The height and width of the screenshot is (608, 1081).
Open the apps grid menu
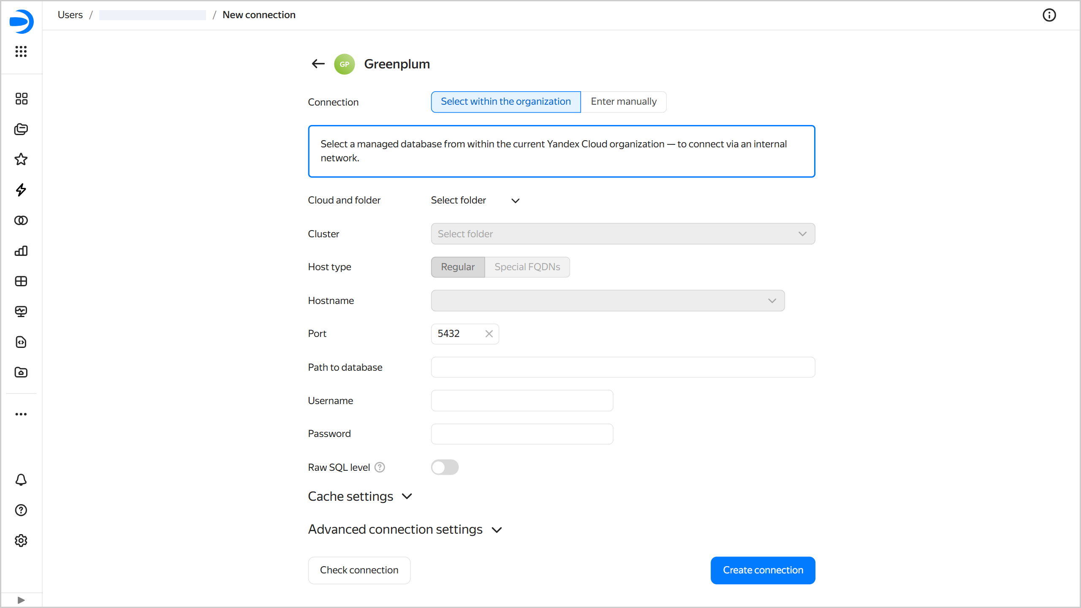(x=21, y=52)
